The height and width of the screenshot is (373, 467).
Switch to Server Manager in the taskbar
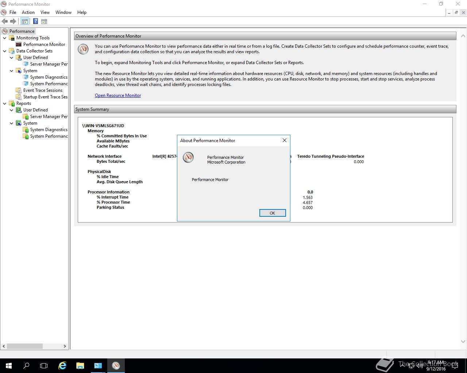click(x=98, y=366)
